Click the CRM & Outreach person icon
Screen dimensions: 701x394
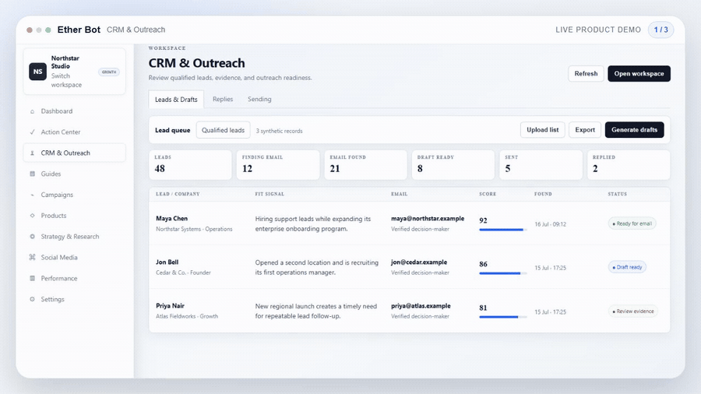[x=32, y=153]
